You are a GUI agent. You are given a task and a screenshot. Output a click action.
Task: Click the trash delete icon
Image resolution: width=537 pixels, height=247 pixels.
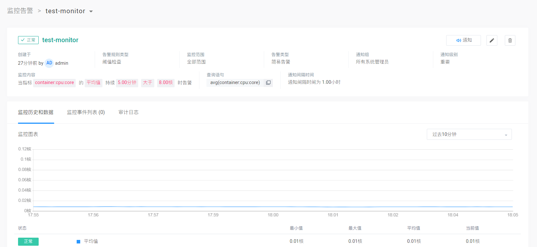tap(510, 40)
